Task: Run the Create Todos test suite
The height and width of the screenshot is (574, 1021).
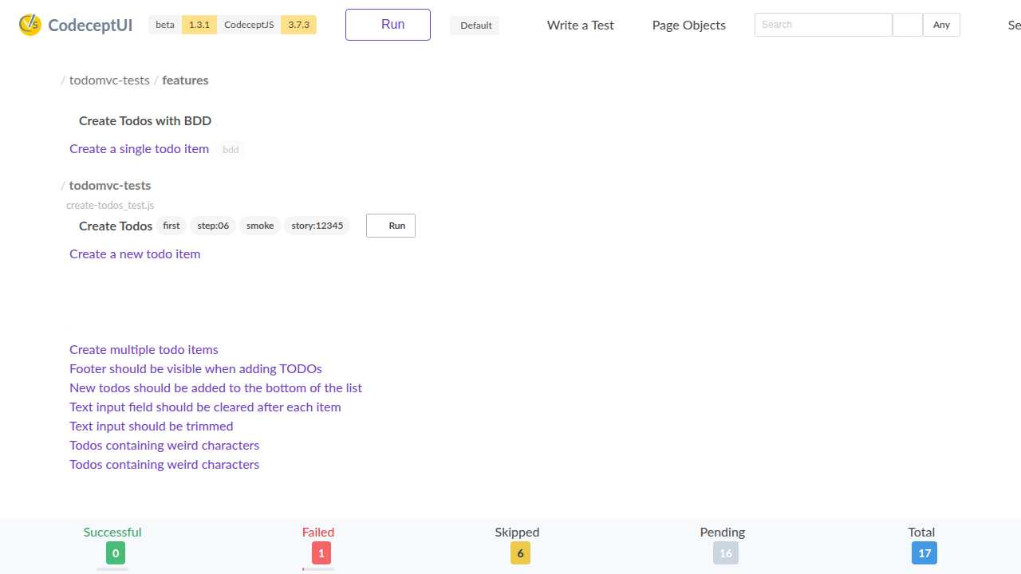Action: pyautogui.click(x=390, y=226)
